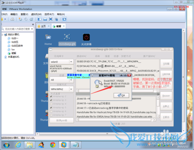
Task: Click the network list horizontal scrollbar
Action: click(118, 91)
